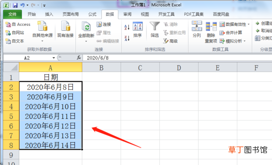
Task: Import data 自网站 (from web)
Action: 15,33
